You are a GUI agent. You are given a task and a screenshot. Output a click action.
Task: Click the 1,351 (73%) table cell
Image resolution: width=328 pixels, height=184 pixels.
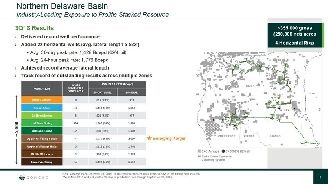[x=103, y=108]
